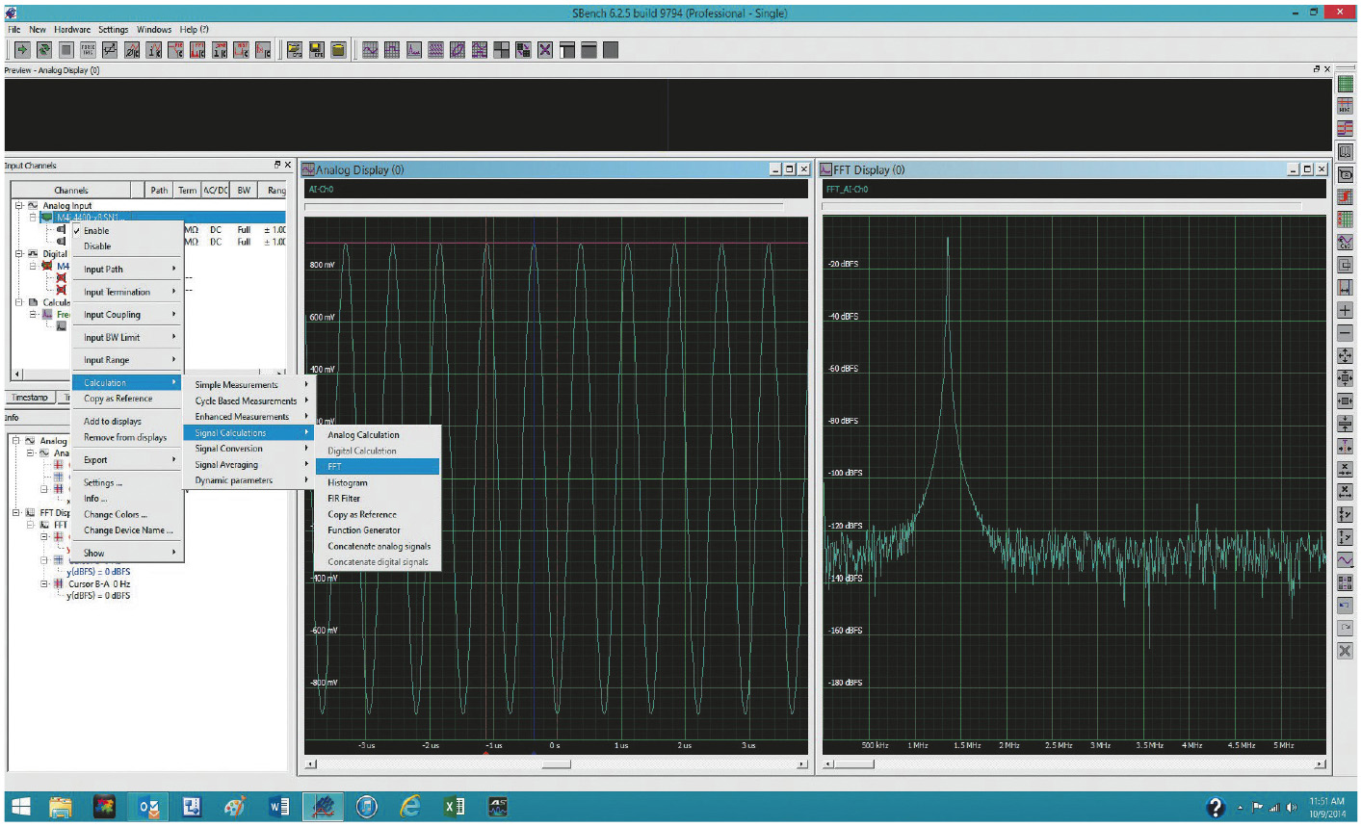The width and height of the screenshot is (1361, 827).
Task: Choose Change Device Name entry
Action: pos(128,530)
